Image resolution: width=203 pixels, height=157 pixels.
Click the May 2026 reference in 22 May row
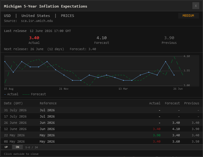47,135
